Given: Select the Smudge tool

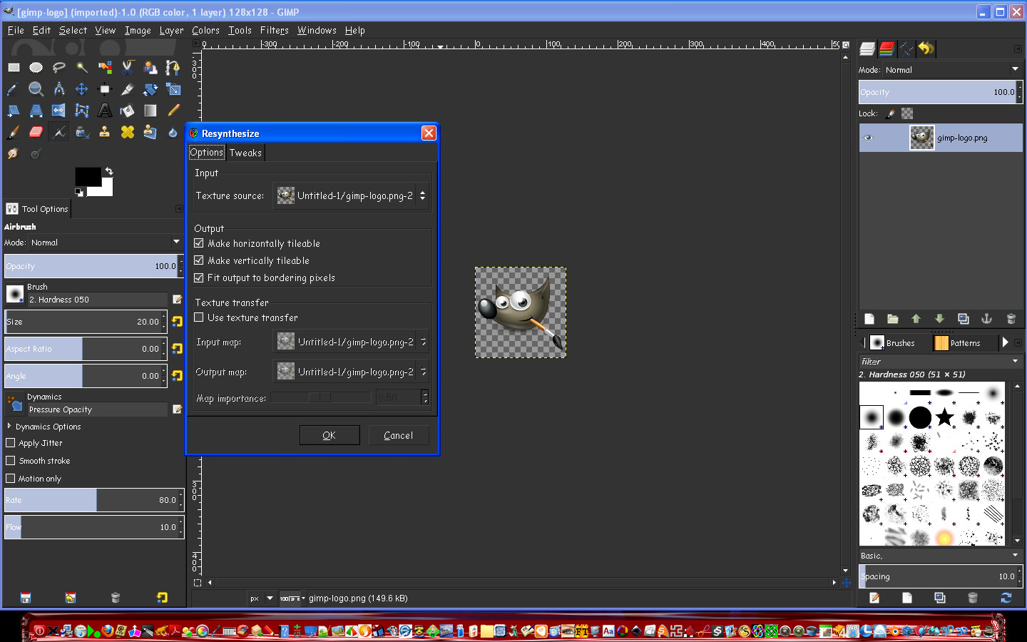Looking at the screenshot, I should (14, 153).
